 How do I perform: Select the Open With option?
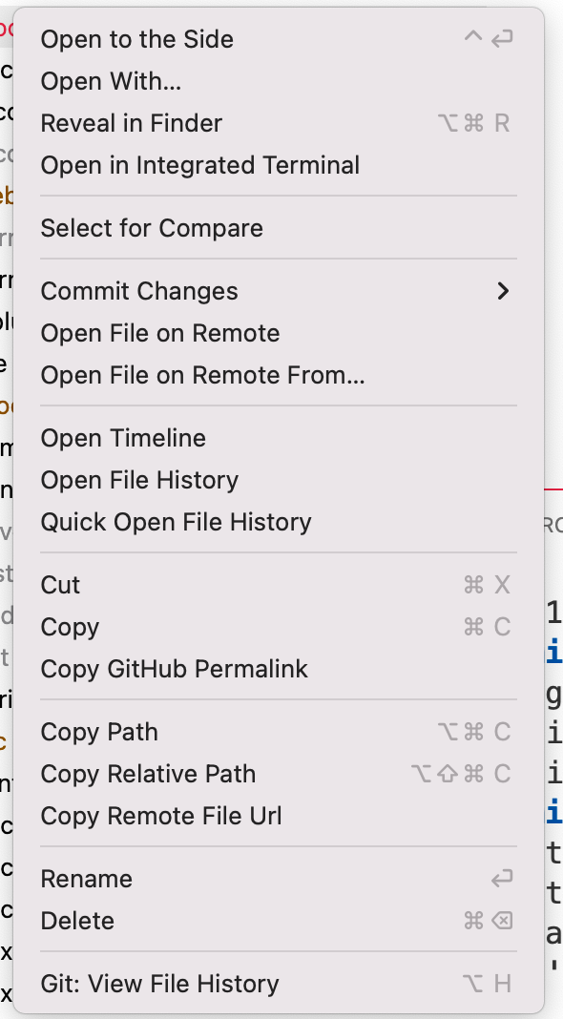(110, 81)
